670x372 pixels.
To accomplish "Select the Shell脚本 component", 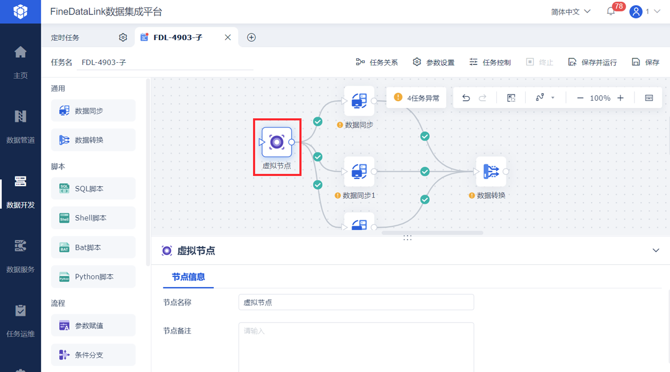I will [x=93, y=218].
